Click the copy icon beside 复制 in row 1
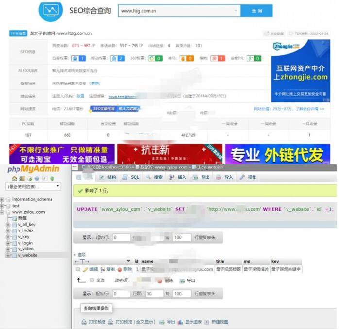The width and height of the screenshot is (339, 329). pos(102,269)
